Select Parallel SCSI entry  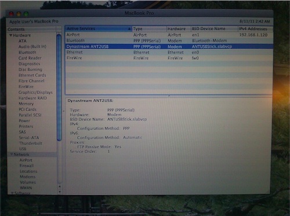point(30,115)
